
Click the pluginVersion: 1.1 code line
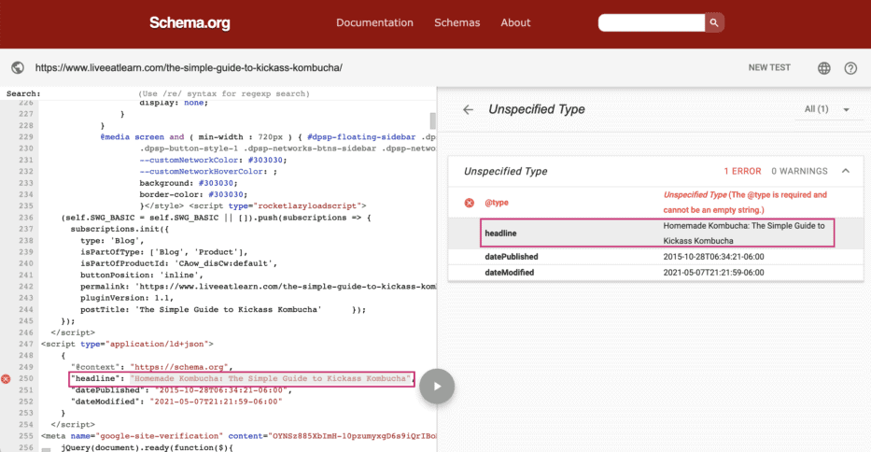(x=127, y=298)
